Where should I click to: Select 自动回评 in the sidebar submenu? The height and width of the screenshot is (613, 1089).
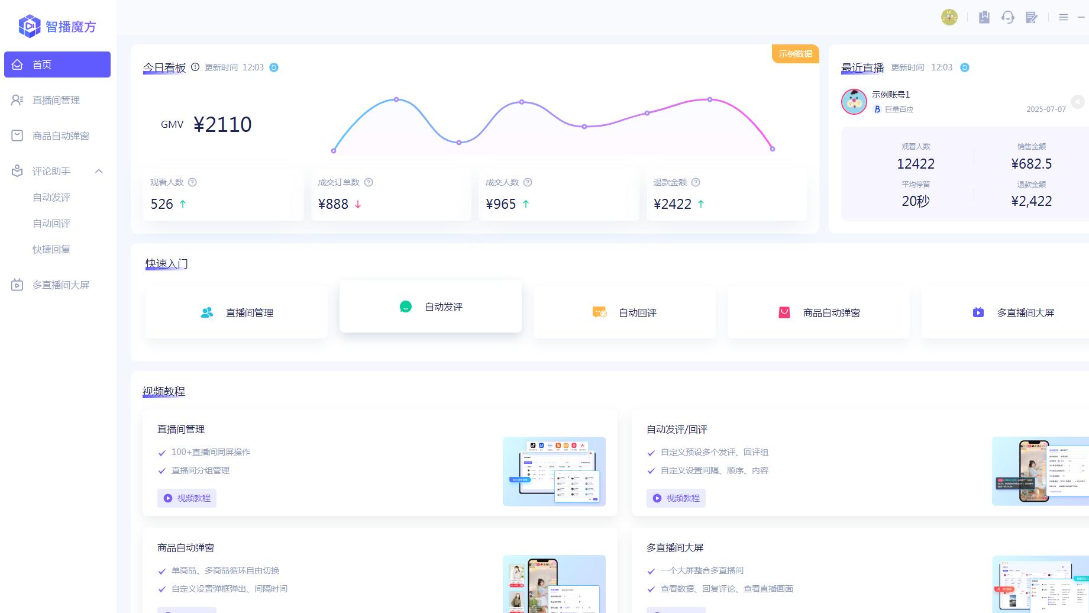pos(51,223)
